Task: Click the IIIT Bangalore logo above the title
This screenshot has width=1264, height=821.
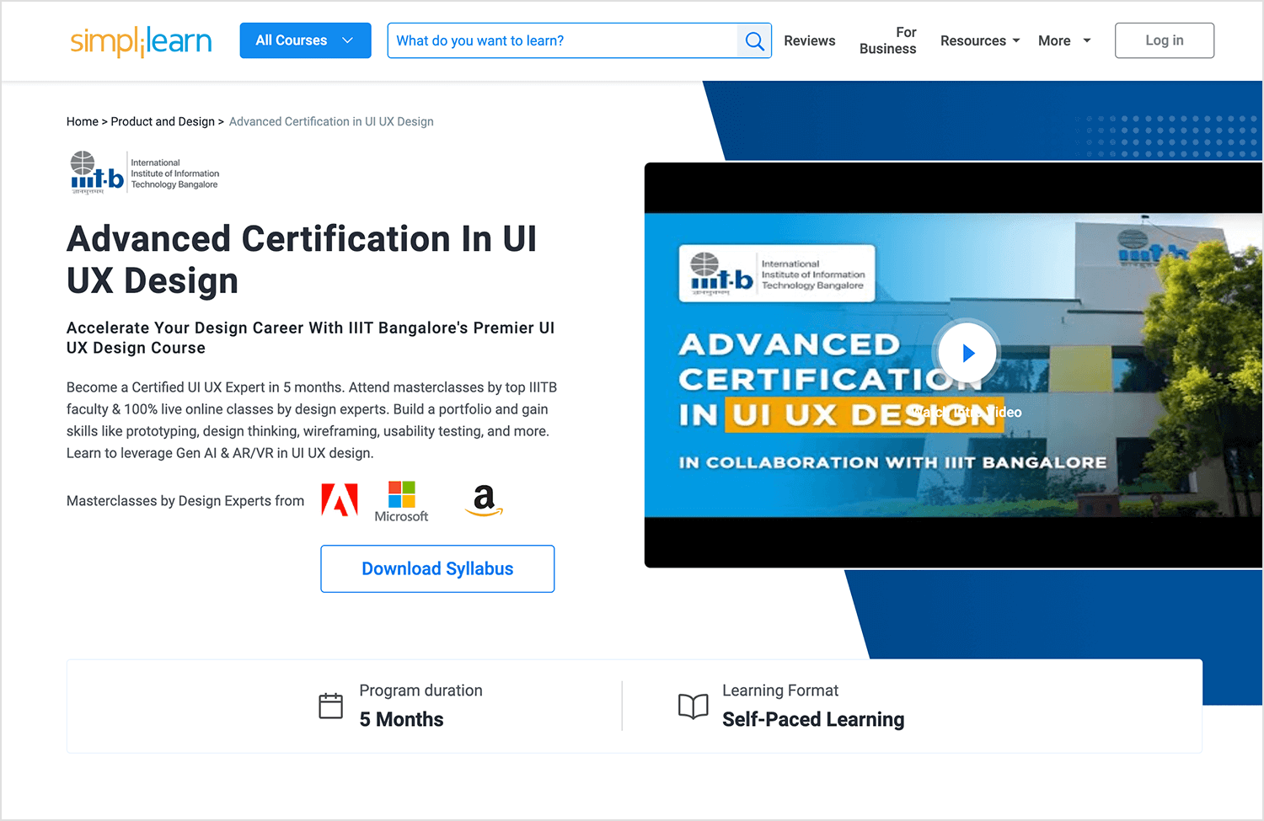Action: (x=144, y=173)
